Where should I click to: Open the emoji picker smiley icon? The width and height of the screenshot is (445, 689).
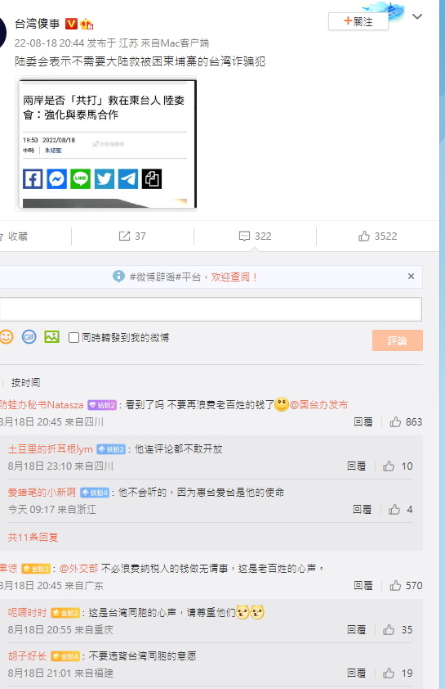tap(7, 337)
